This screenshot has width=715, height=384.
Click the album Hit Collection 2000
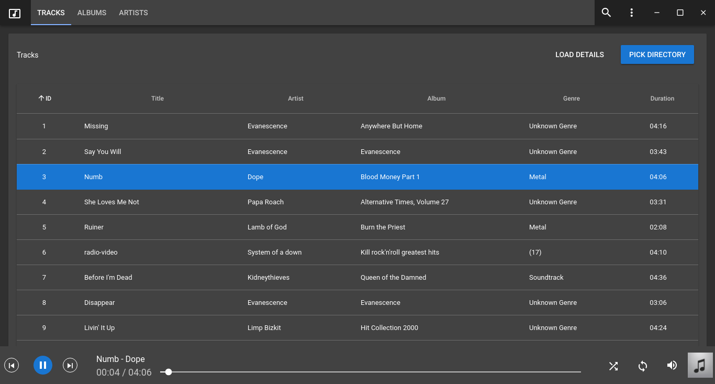(389, 328)
